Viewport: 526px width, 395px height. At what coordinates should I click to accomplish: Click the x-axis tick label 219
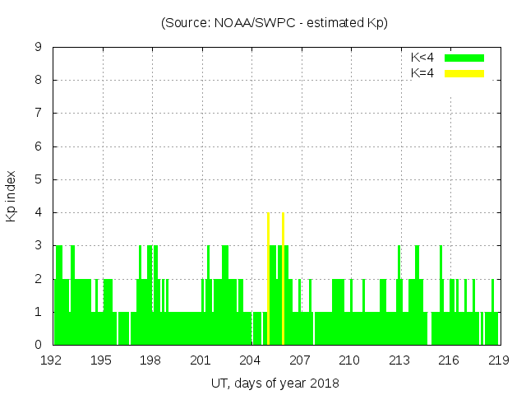[499, 360]
